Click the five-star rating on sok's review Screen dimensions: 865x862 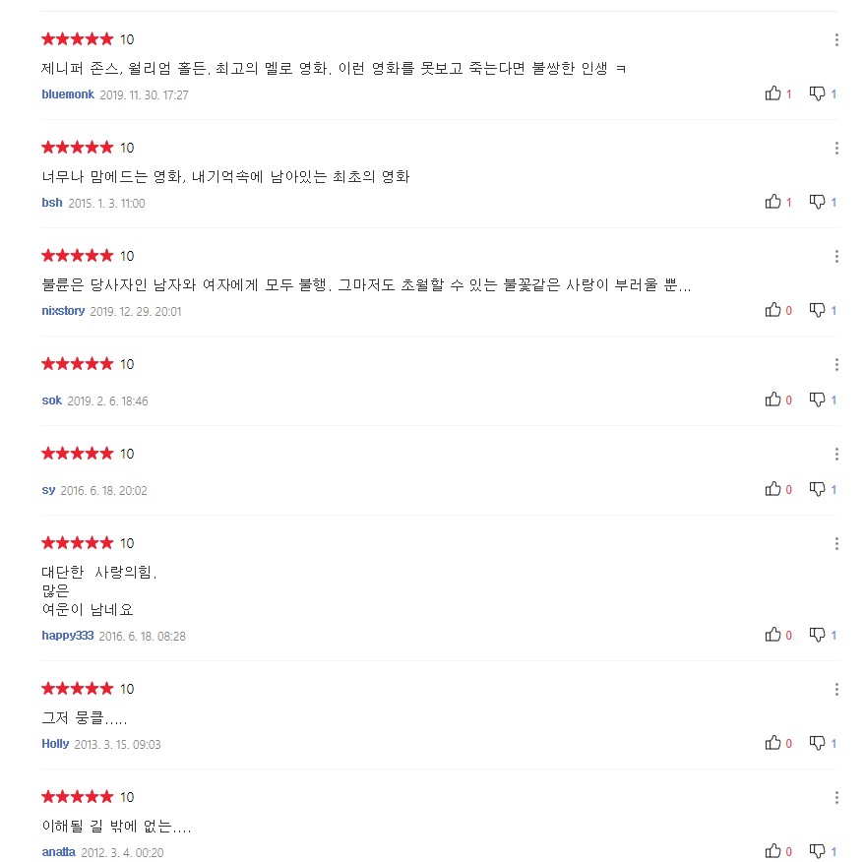click(x=78, y=364)
